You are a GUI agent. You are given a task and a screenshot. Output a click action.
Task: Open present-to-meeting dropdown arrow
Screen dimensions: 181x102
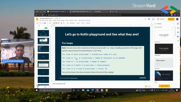click(155, 19)
